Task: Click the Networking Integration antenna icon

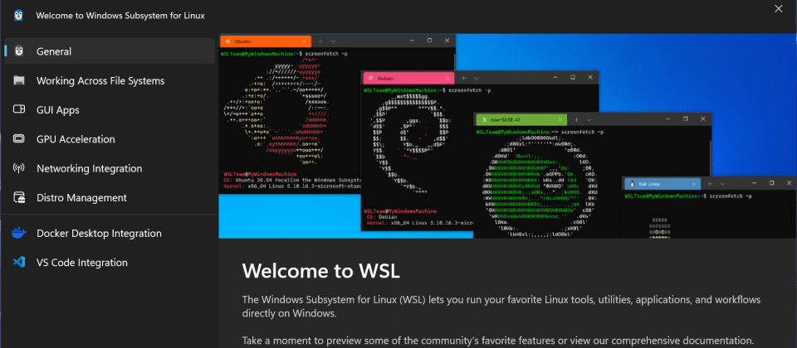Action: [19, 168]
